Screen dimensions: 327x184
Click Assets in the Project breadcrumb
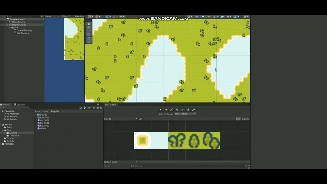tap(38, 111)
